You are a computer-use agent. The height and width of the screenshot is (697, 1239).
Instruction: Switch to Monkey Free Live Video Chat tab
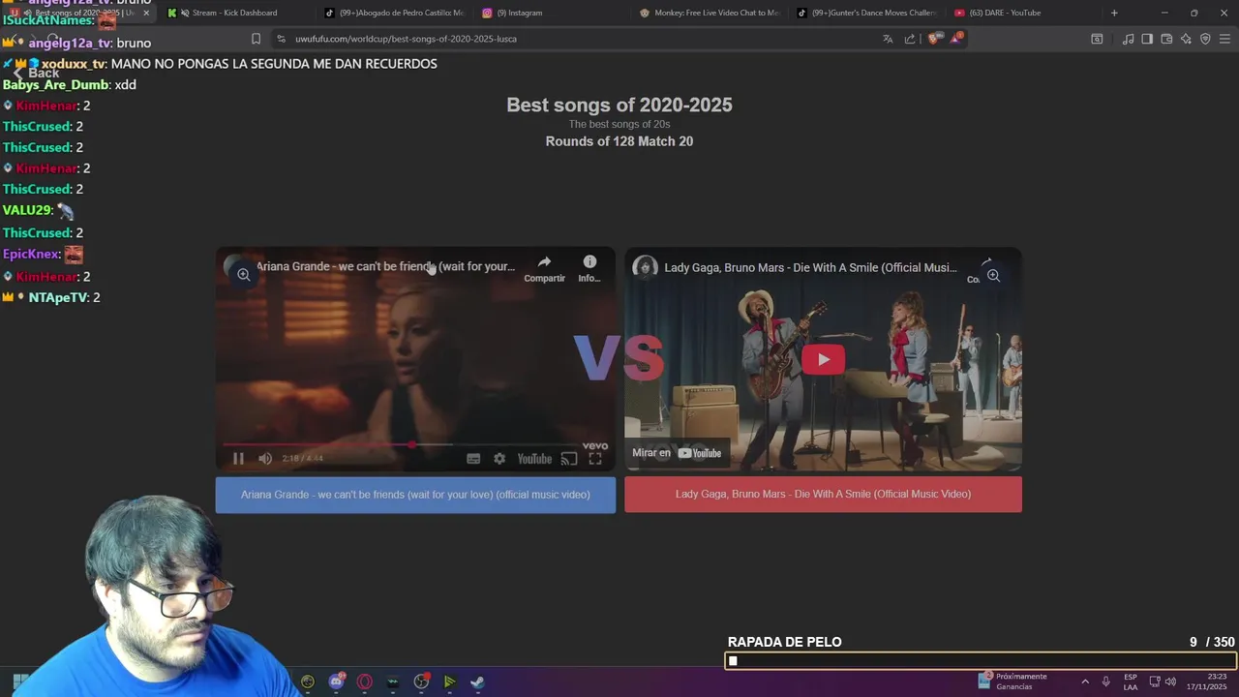pos(710,13)
